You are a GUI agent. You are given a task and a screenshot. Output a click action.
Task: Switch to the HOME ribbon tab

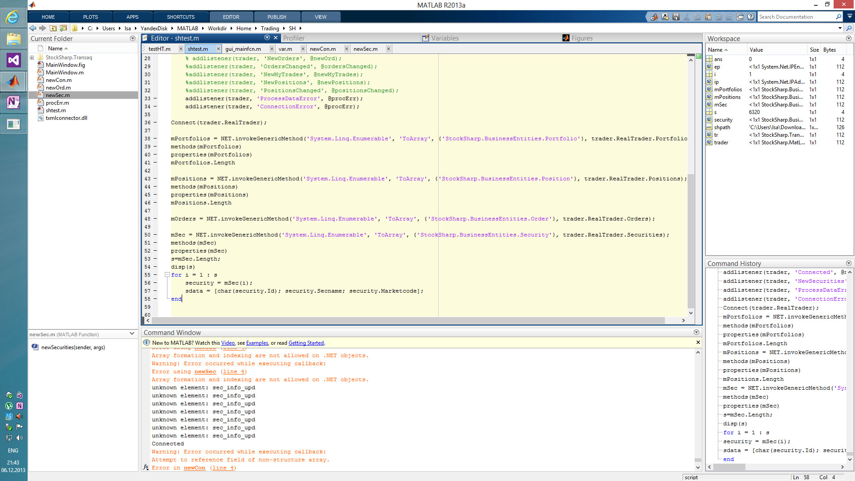tap(48, 17)
